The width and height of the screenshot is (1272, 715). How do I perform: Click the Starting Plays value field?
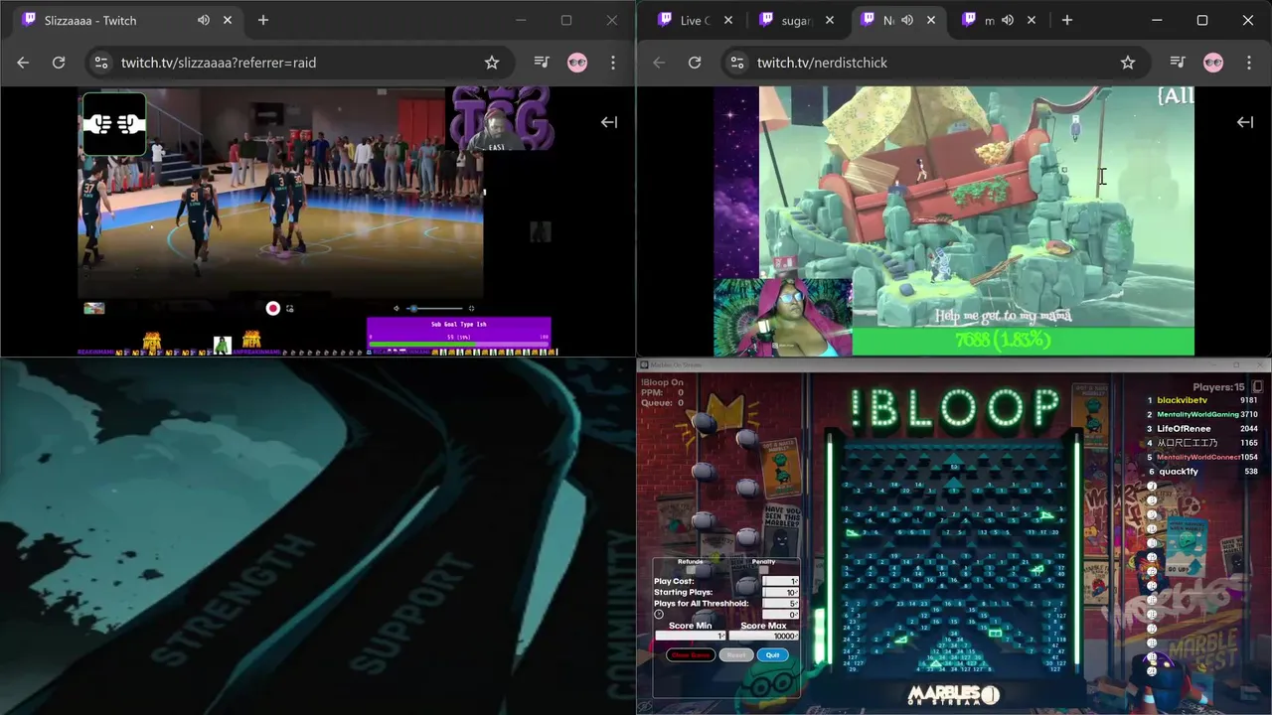780,592
